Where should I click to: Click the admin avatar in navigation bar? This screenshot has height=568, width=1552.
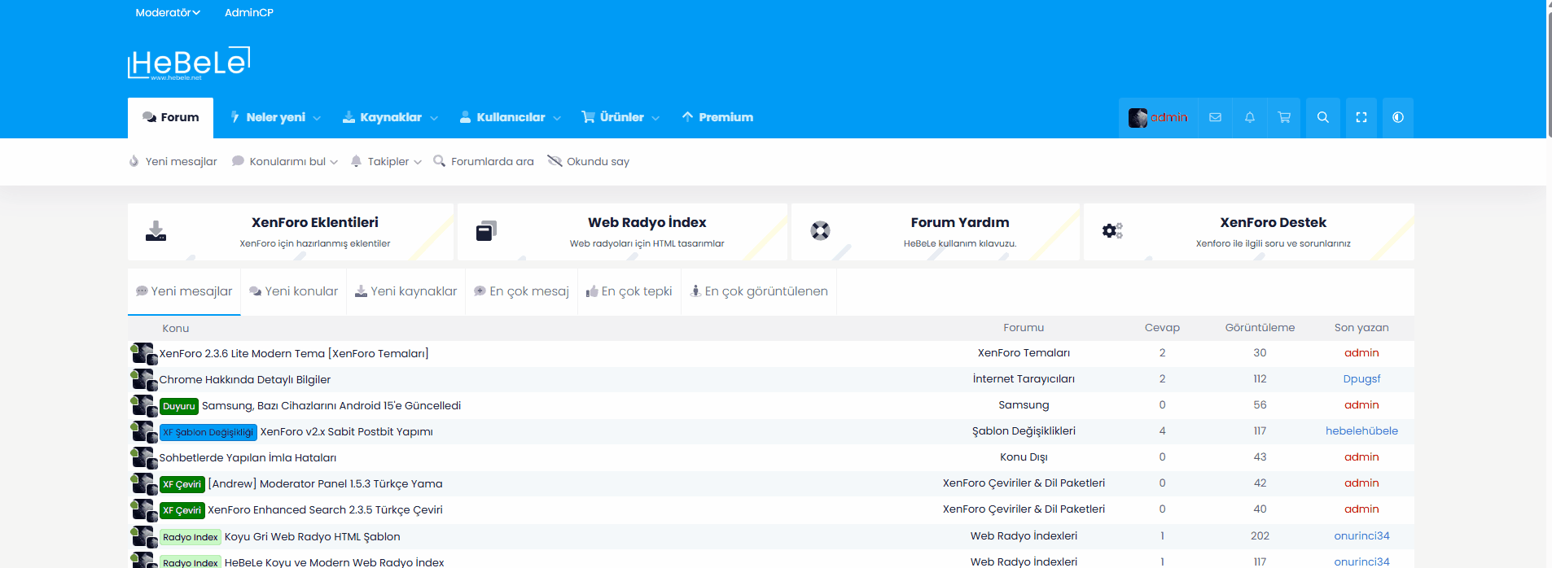point(1138,118)
